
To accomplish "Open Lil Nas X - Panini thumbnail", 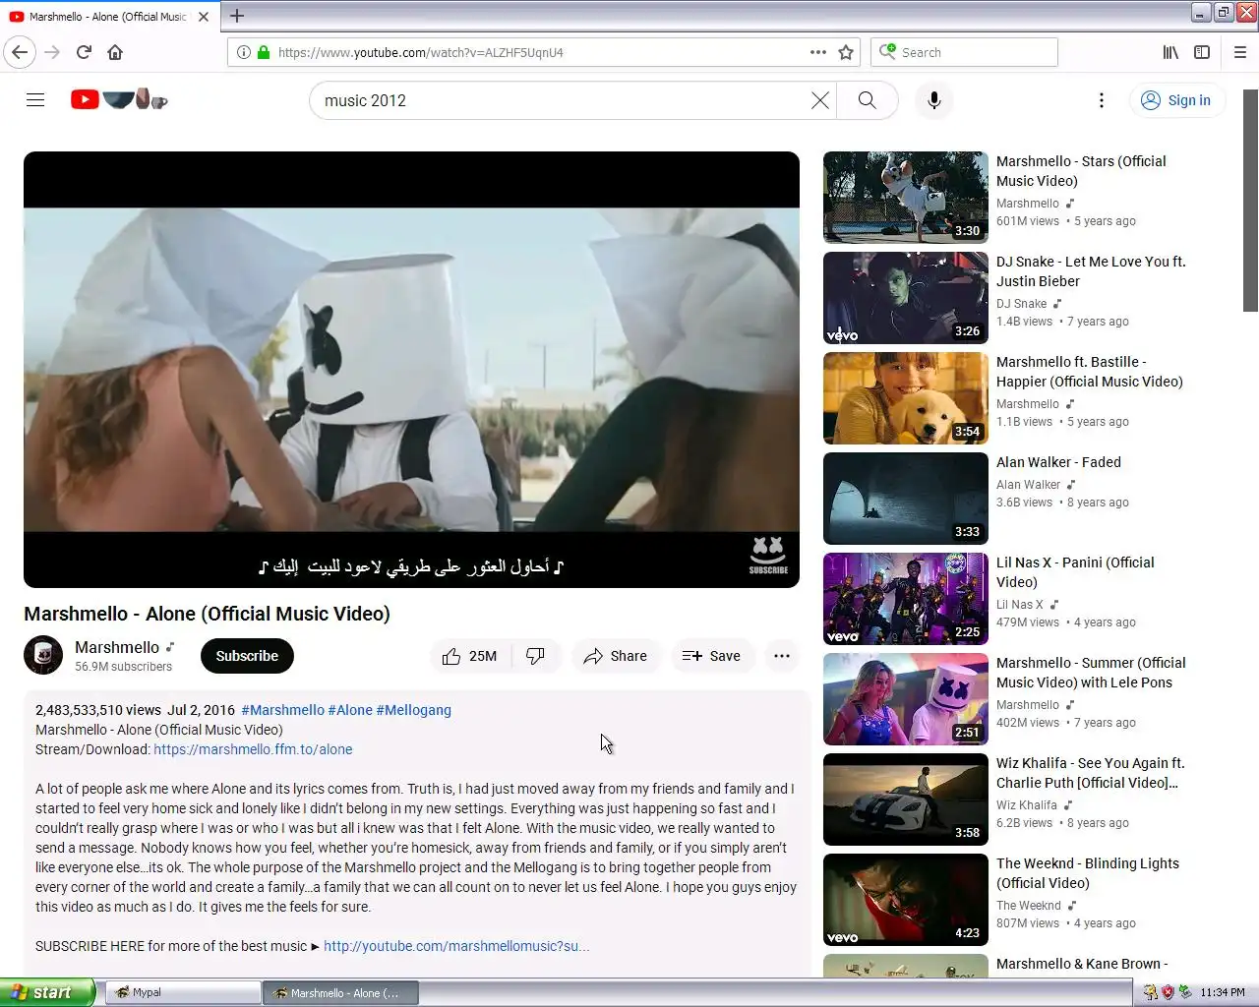I will (x=906, y=598).
